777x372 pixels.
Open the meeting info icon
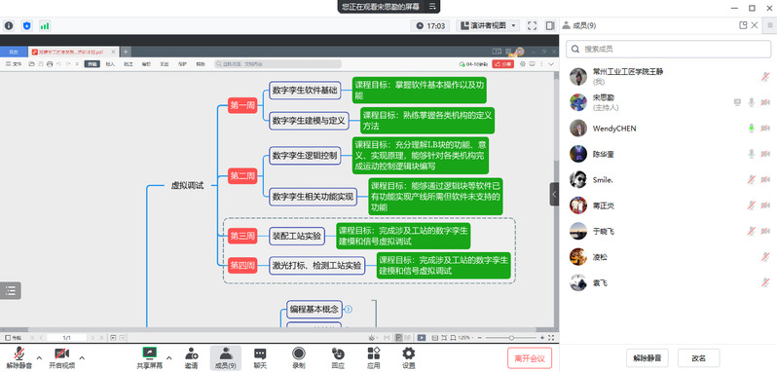point(9,25)
